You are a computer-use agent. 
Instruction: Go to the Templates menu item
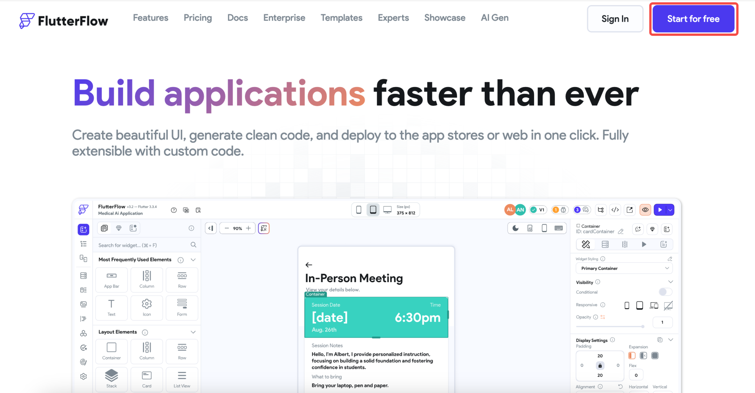341,18
